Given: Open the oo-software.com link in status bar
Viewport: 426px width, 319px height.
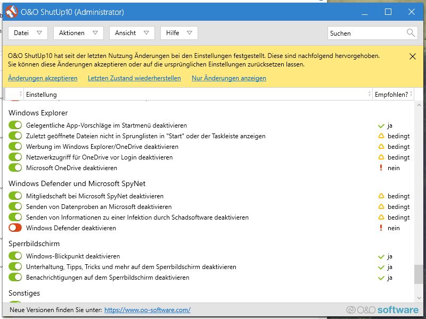Looking at the screenshot, I should [x=148, y=310].
